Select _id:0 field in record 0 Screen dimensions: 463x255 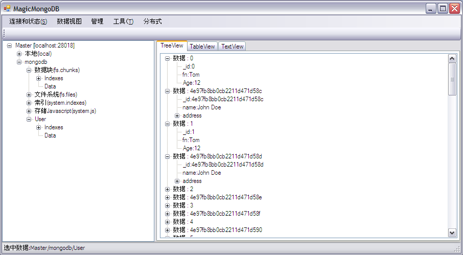point(189,66)
